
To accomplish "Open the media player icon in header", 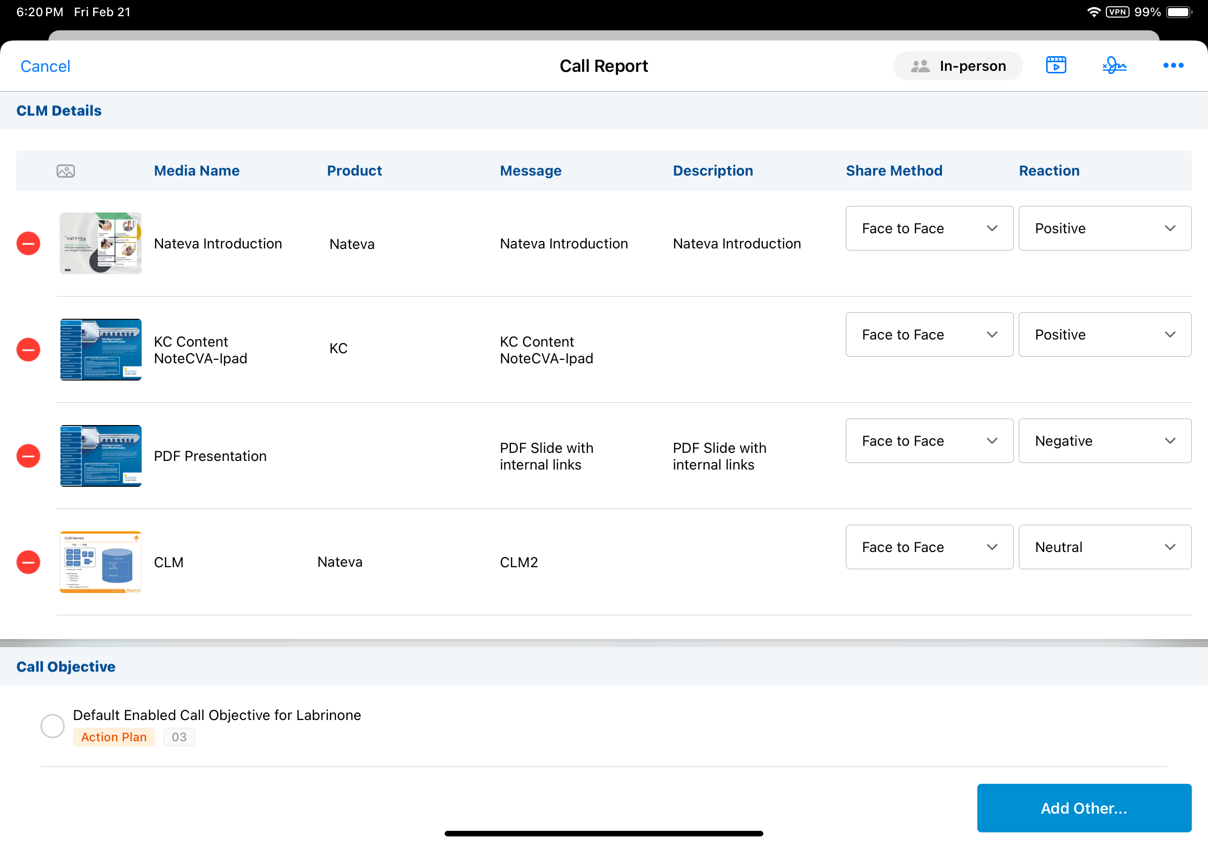I will point(1055,65).
